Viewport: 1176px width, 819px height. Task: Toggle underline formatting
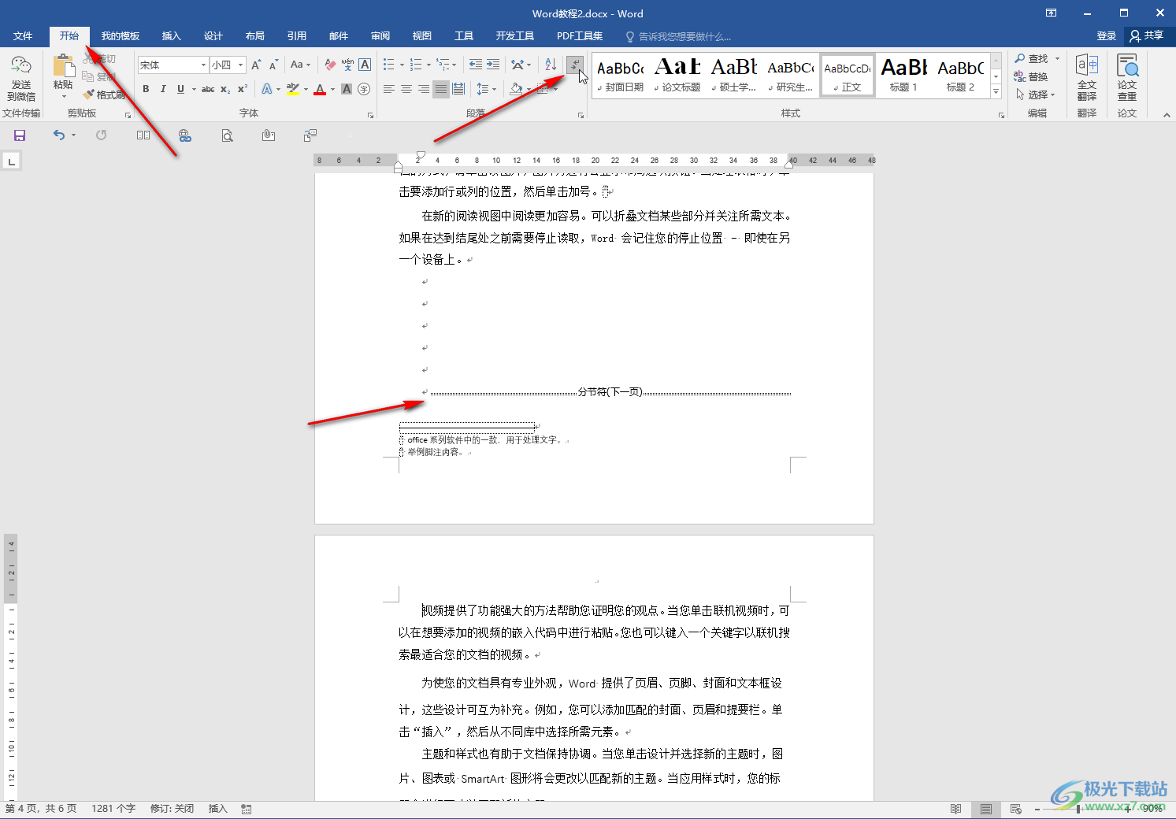click(180, 89)
